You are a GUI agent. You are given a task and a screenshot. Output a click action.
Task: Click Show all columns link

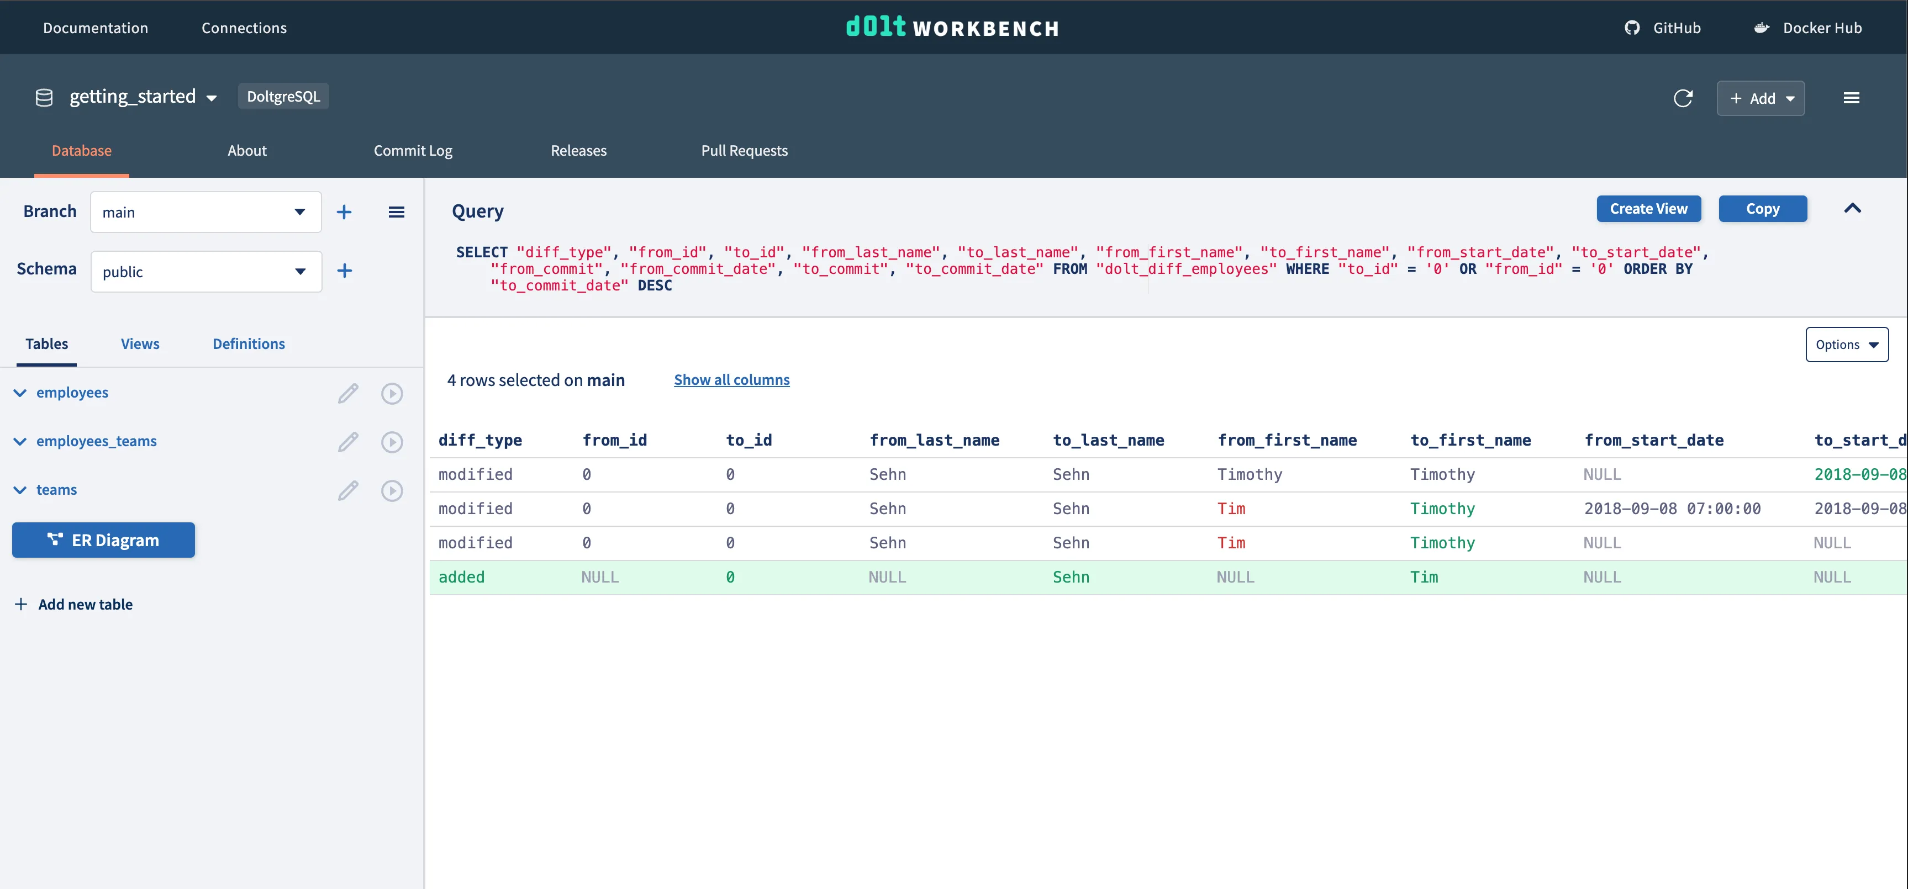tap(731, 380)
